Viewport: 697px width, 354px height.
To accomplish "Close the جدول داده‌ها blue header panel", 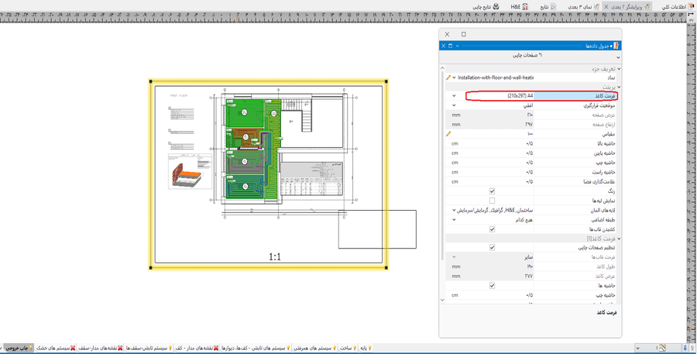I will click(444, 46).
